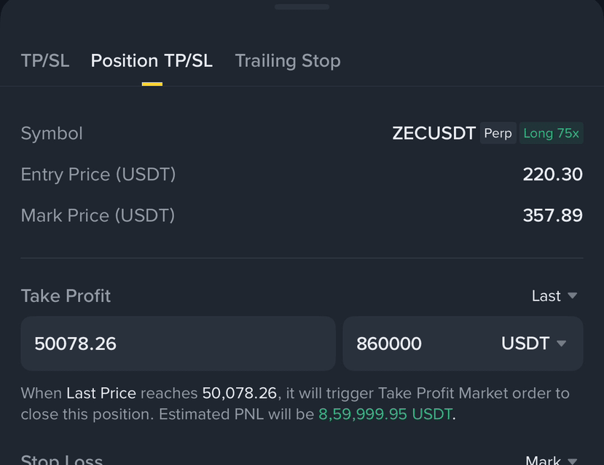Click the Perp contract badge
The width and height of the screenshot is (604, 465).
tap(498, 133)
